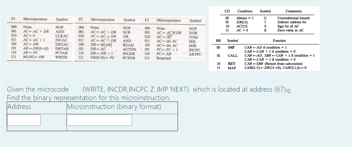Open the F1/F2/F3 microoperation table image

106,38
